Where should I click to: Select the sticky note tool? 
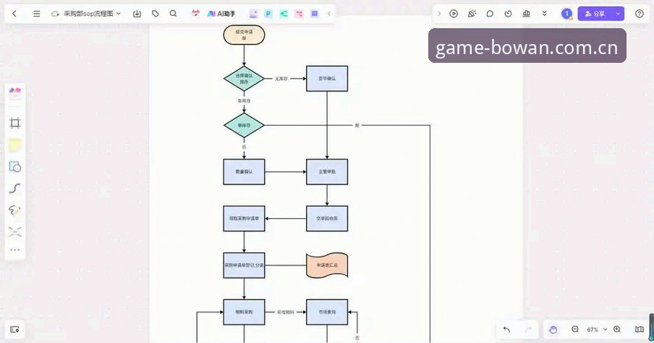click(15, 145)
